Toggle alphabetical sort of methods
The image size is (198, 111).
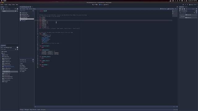coord(33,60)
